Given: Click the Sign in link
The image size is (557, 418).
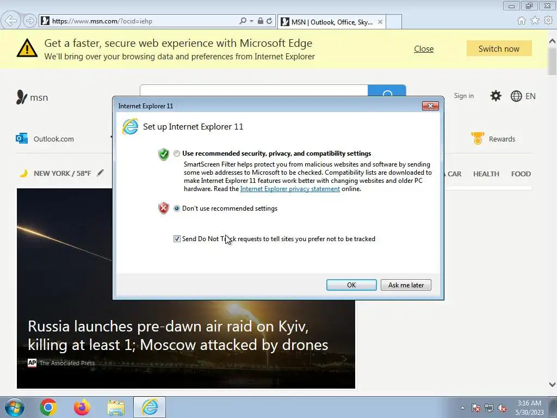Looking at the screenshot, I should pyautogui.click(x=463, y=96).
